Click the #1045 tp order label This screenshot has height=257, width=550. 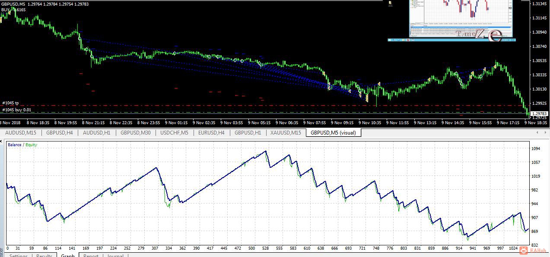pos(10,103)
